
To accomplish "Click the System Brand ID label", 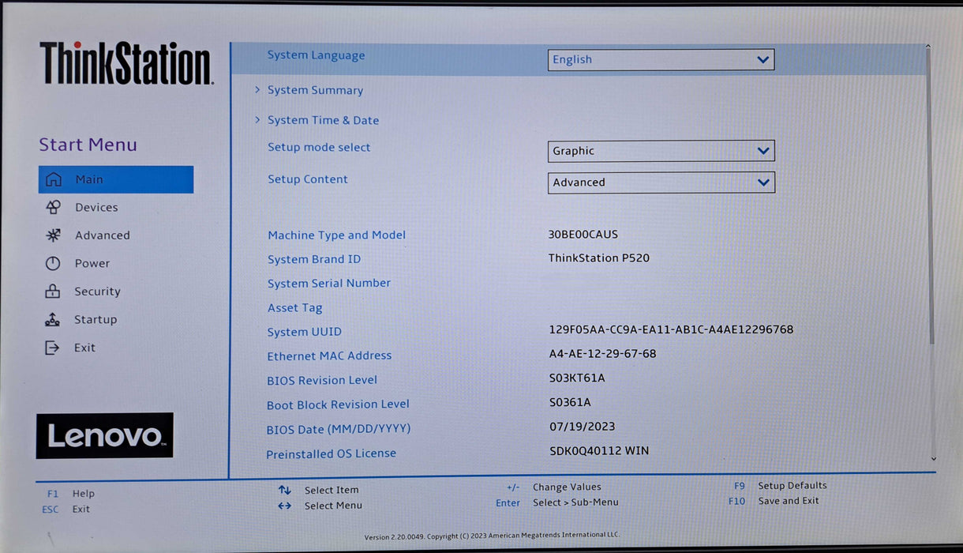I will pyautogui.click(x=314, y=259).
